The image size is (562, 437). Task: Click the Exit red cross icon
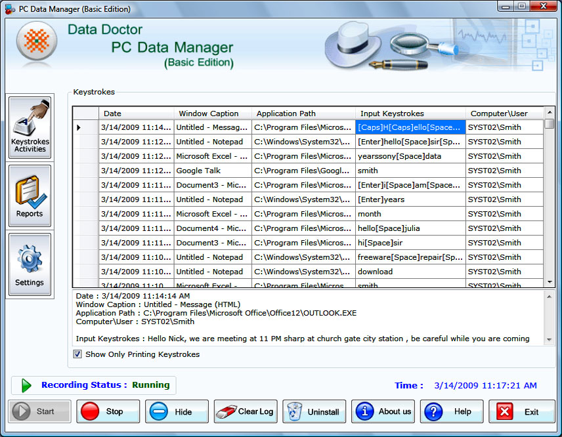(505, 411)
